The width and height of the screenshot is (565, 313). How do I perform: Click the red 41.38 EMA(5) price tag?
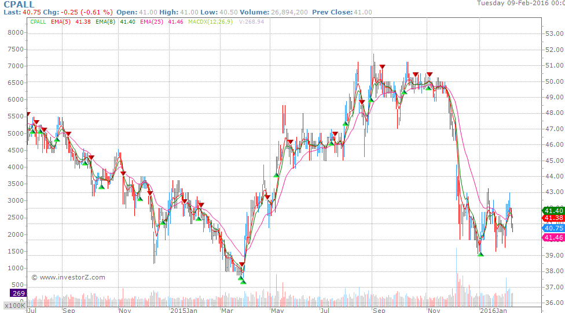click(x=553, y=218)
